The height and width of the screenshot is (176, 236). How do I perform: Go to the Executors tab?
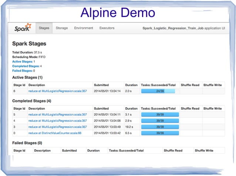click(107, 28)
